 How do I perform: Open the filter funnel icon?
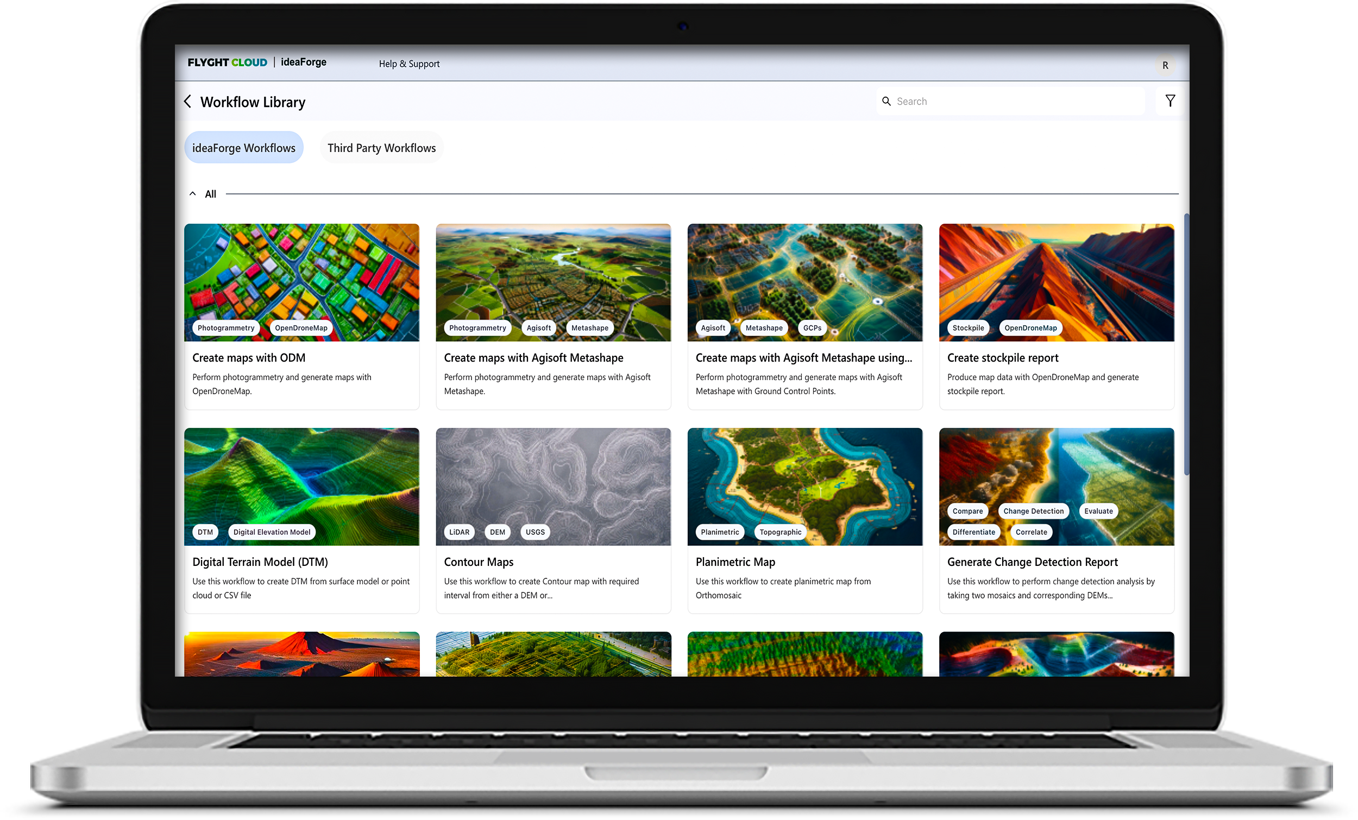coord(1170,101)
